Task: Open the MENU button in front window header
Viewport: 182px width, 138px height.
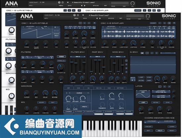Action: [76, 18]
